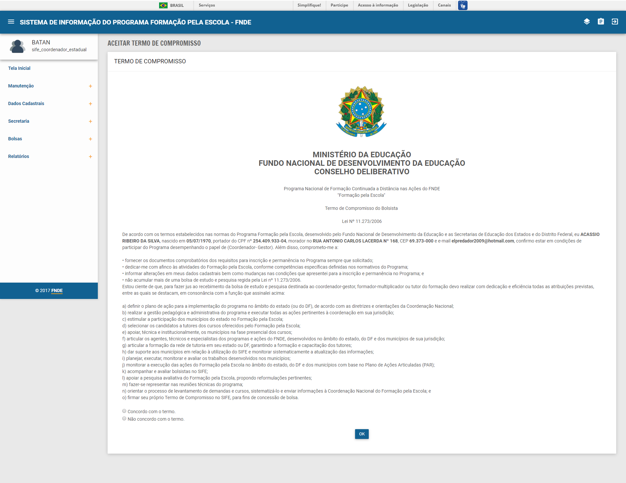Open 'Acesso à informação' top link
The height and width of the screenshot is (483, 626).
(x=378, y=5)
